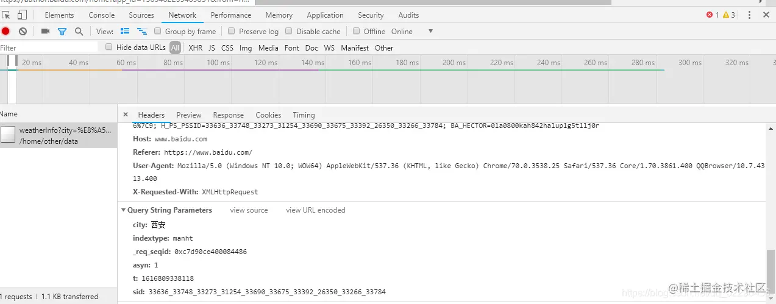
Task: Toggle the blue filter funnel icon
Action: 62,31
